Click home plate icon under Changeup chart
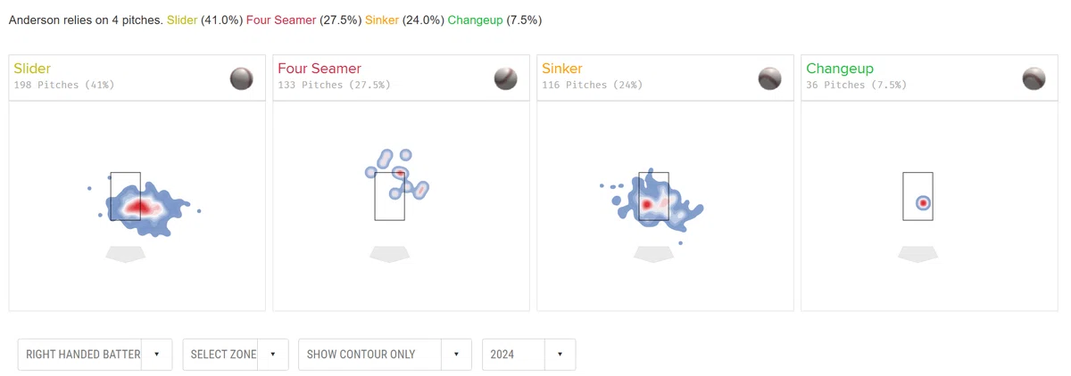The width and height of the screenshot is (1071, 376). click(x=918, y=254)
